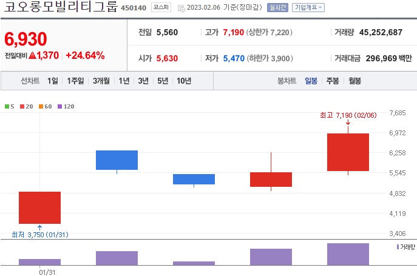Select the 1주일 line chart tab
The image size is (417, 276).
75,81
